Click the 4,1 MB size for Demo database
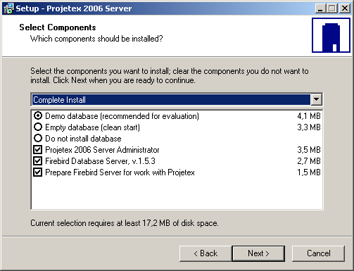This screenshot has height=271, width=354. [309, 116]
